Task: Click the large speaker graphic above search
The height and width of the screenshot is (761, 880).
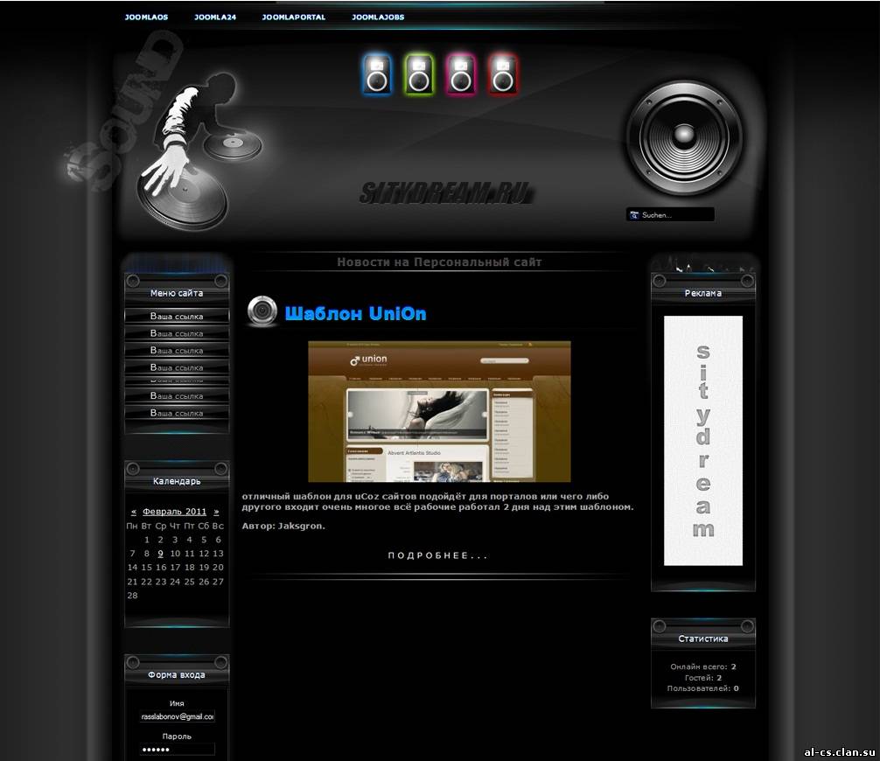Action: 683,137
